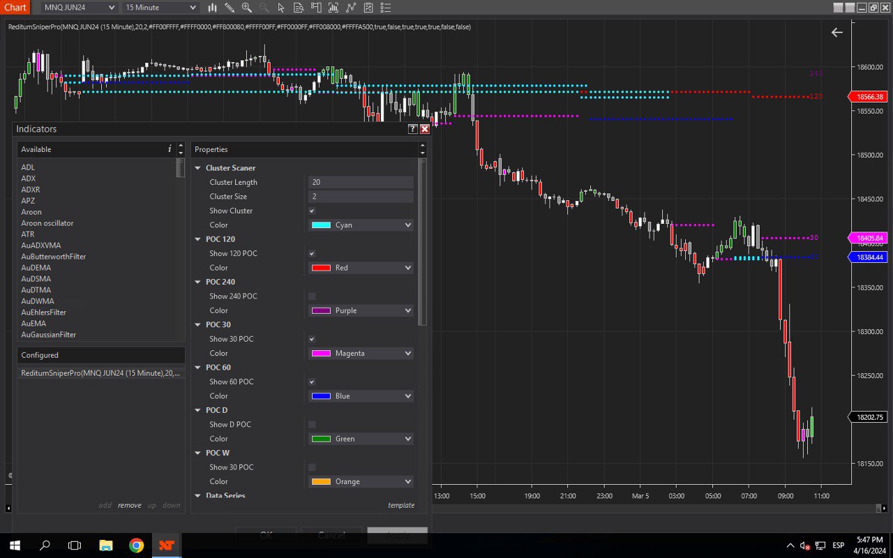Click the template link
893x558 pixels.
pos(401,505)
